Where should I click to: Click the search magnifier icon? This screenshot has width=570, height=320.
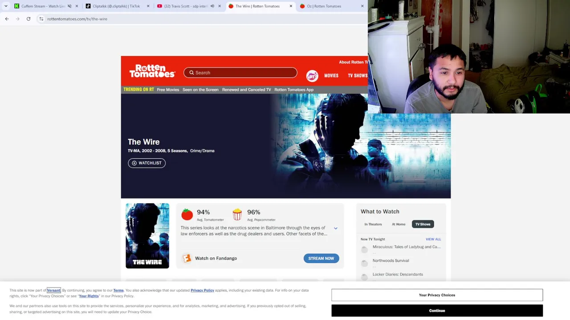[191, 72]
